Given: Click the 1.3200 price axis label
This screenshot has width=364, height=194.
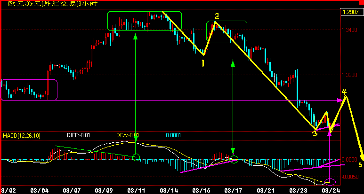Looking at the screenshot, I should coord(349,75).
